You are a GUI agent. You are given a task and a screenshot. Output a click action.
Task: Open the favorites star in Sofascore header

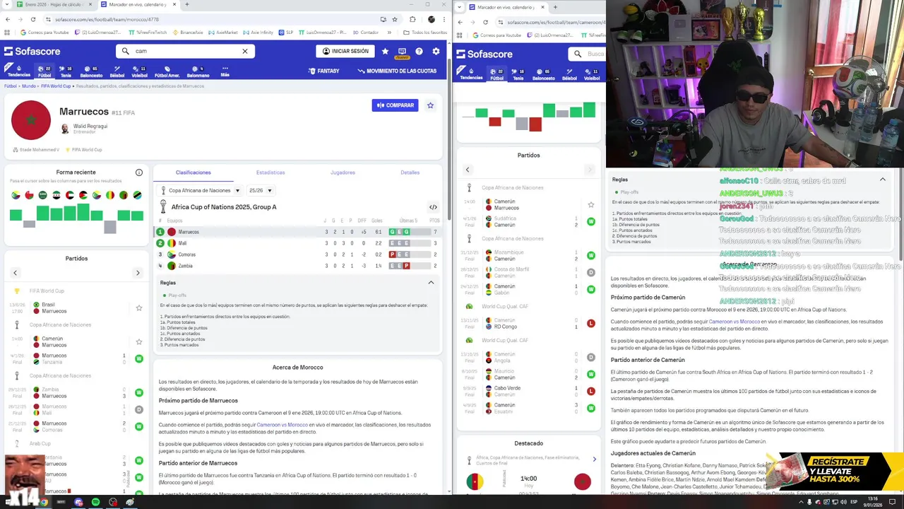click(x=385, y=51)
